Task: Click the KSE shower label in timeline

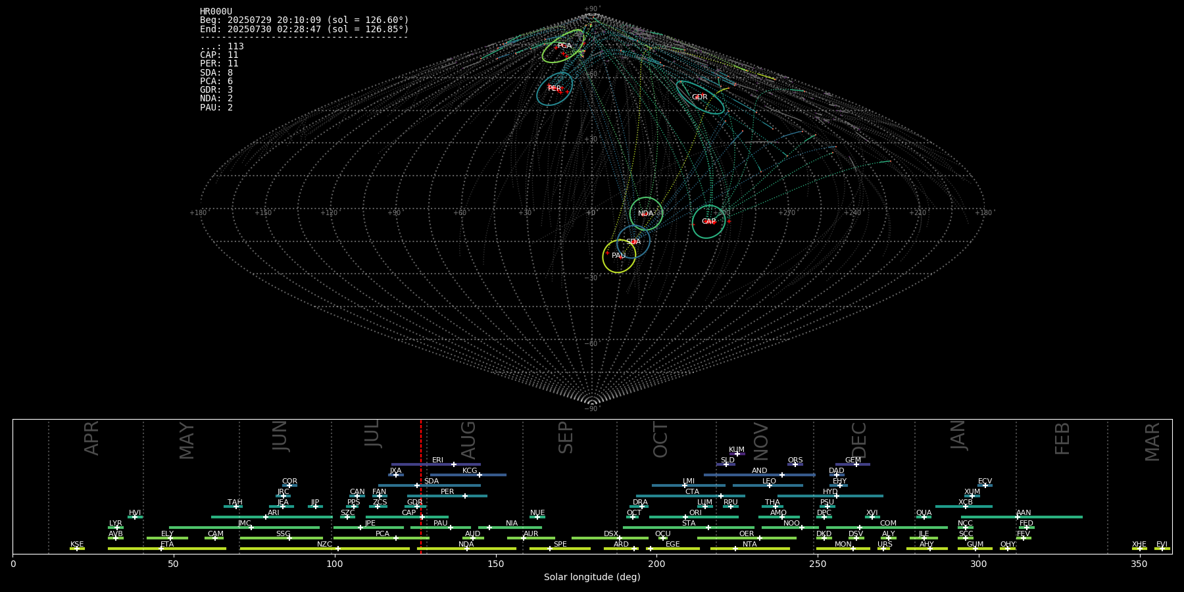Action: (77, 545)
